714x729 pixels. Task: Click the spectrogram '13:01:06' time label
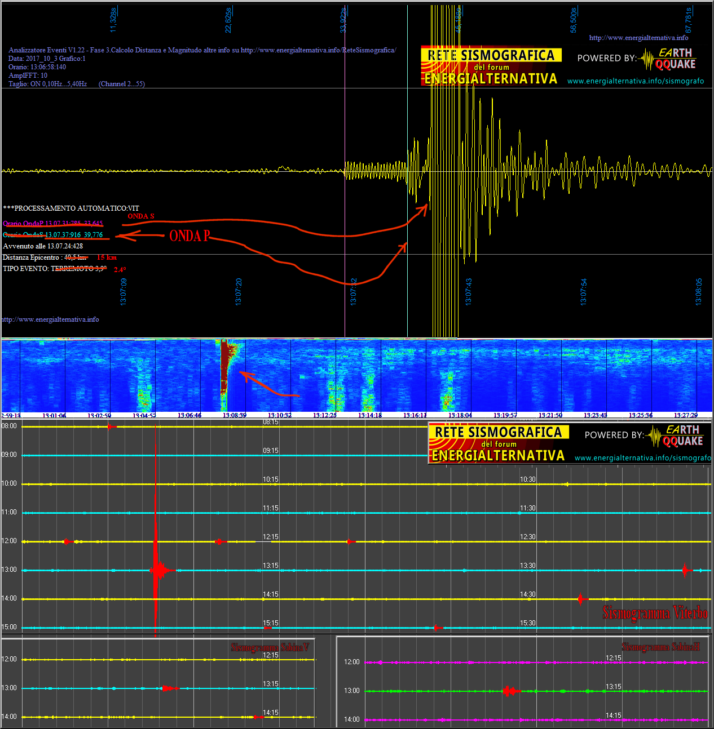54,415
